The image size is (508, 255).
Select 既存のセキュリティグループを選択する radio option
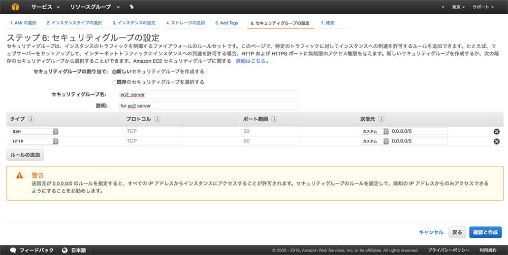click(114, 82)
